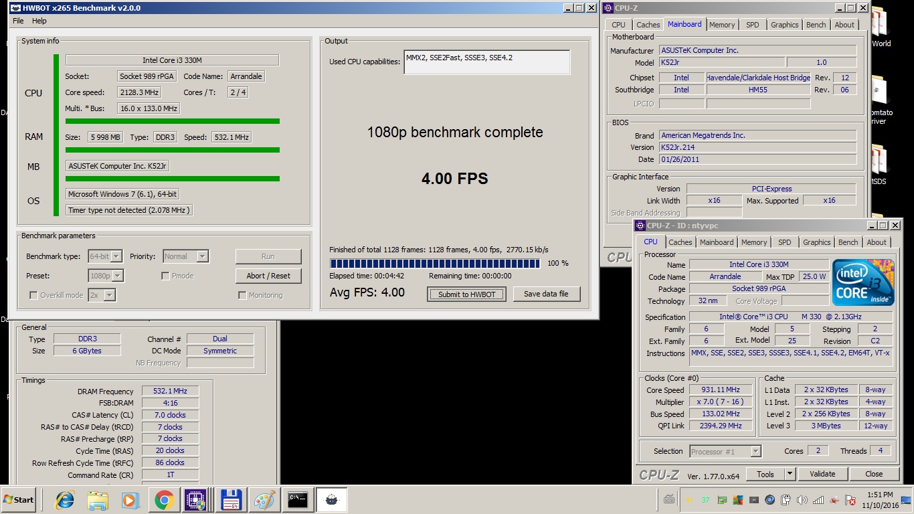Screen dimensions: 914x514
Task: Click the on-screen keyboard tray icon
Action: coord(669,499)
